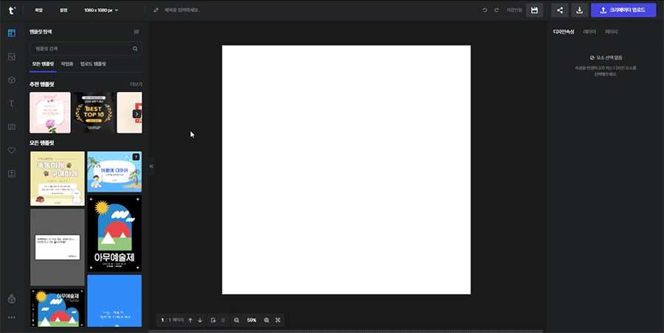Click the save (floppy disk) icon
The width and height of the screenshot is (664, 333).
pos(535,10)
